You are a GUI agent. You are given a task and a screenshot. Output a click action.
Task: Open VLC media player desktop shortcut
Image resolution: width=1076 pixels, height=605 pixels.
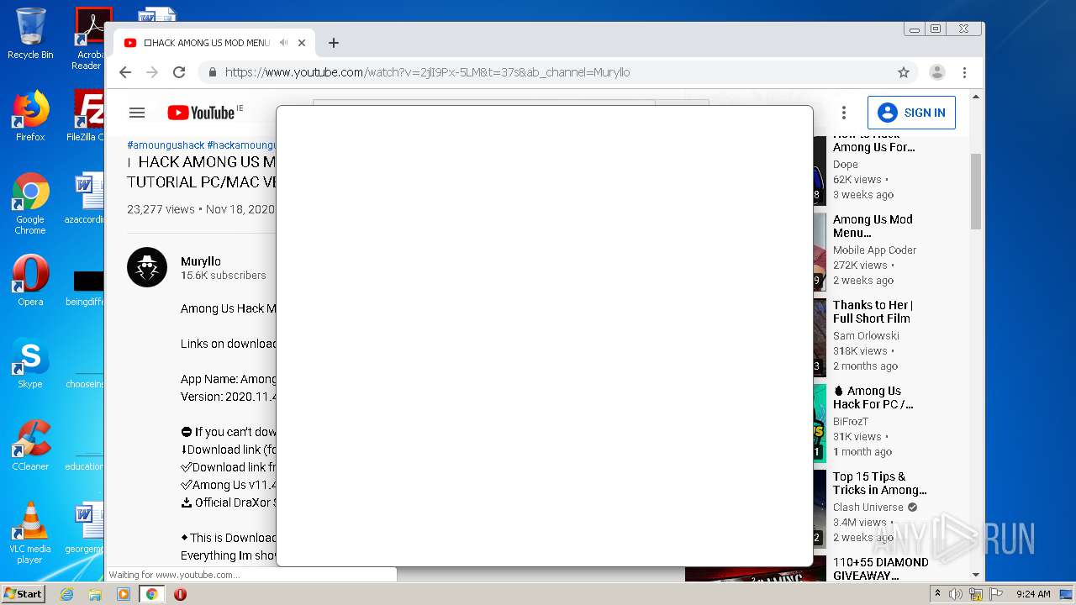30,533
